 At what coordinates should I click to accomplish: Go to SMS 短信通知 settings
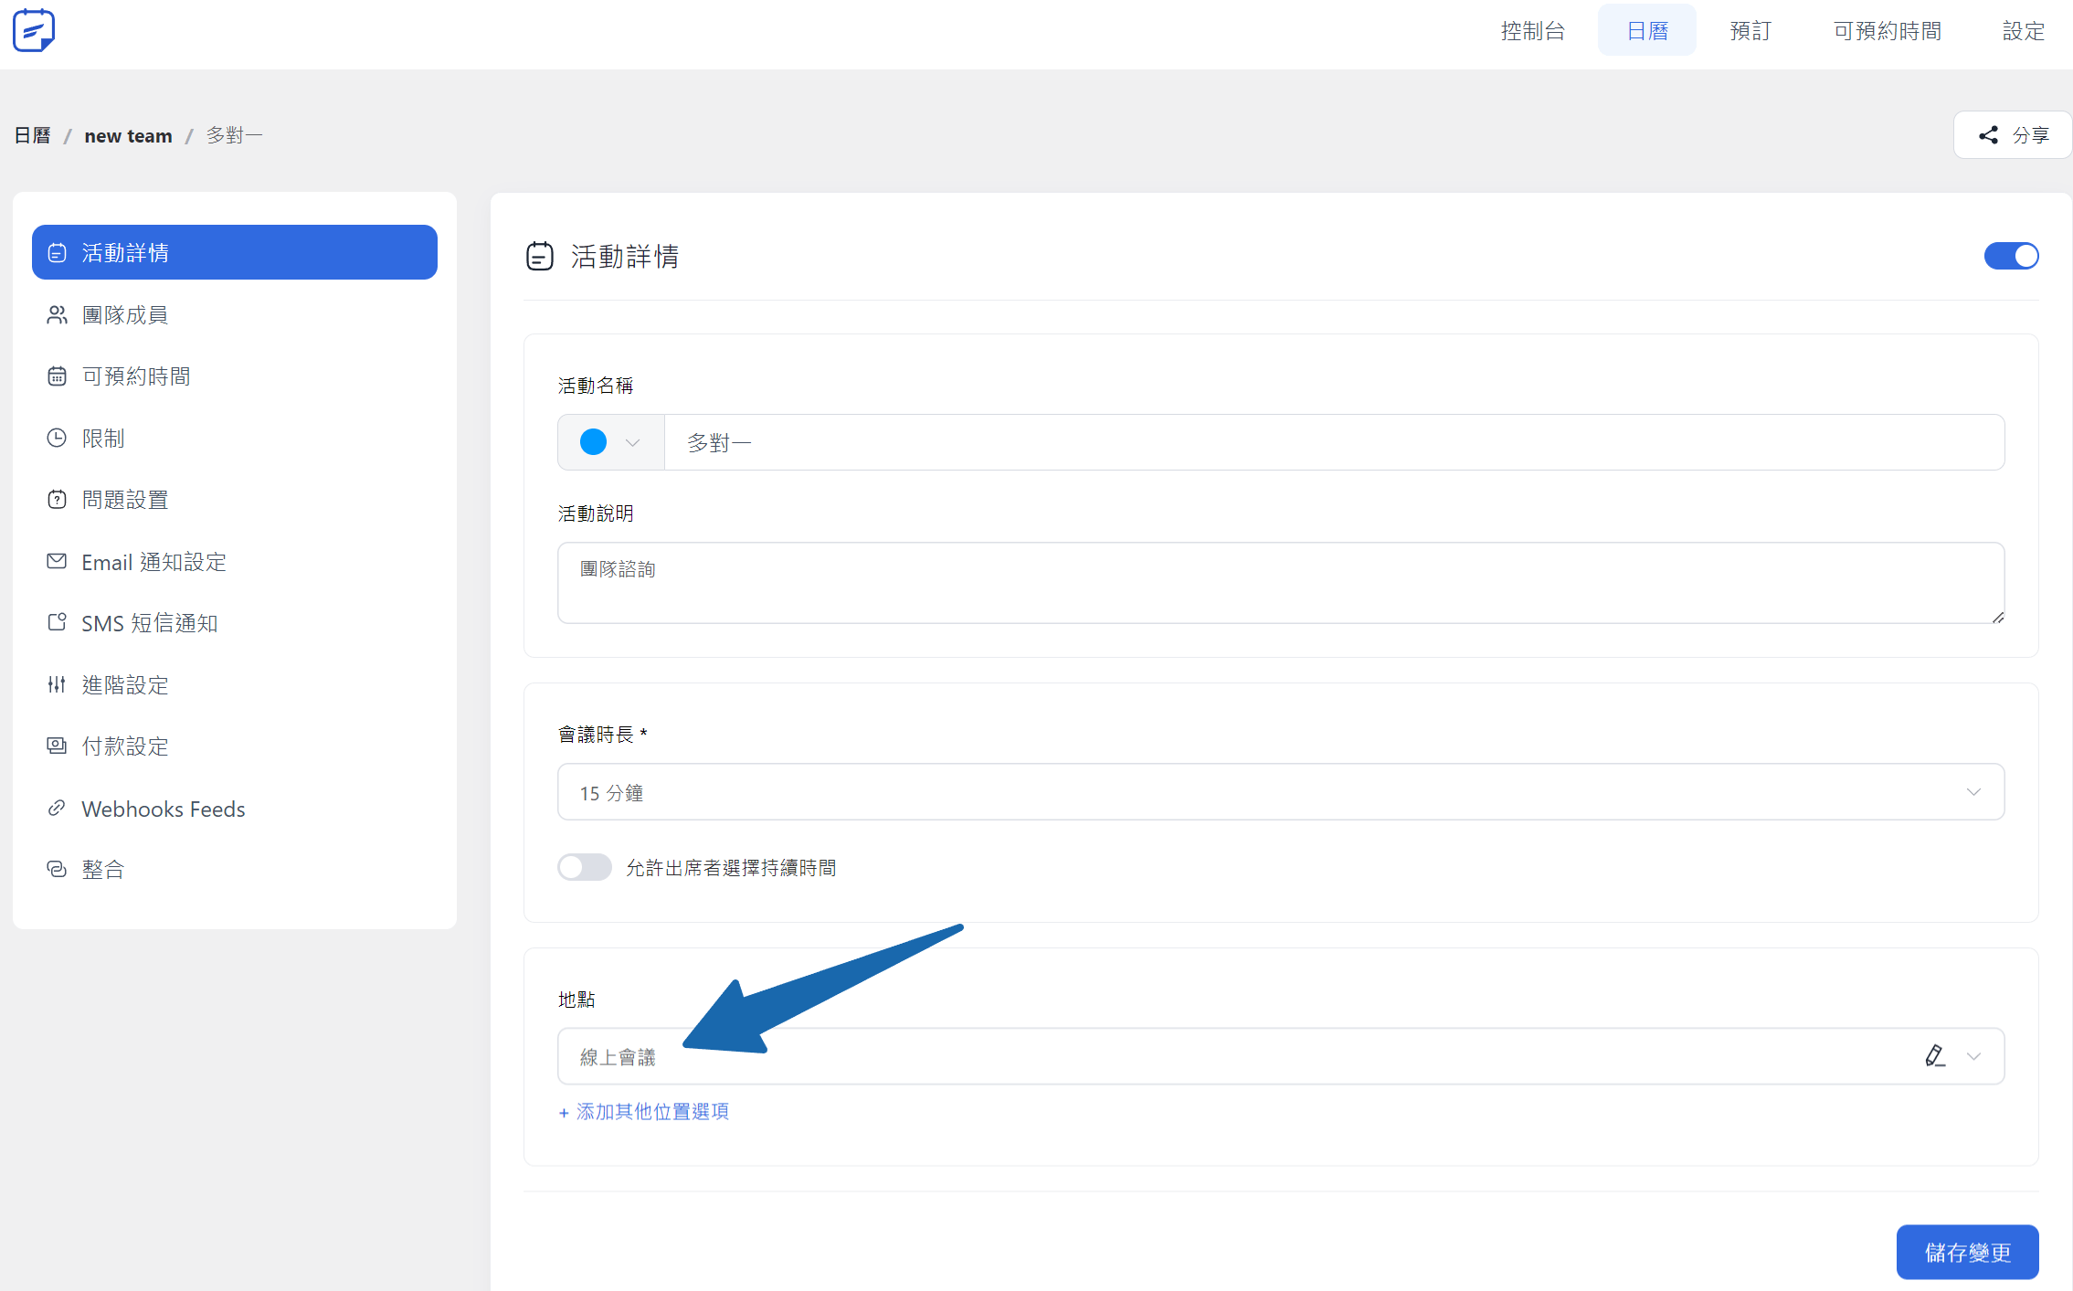pyautogui.click(x=149, y=623)
